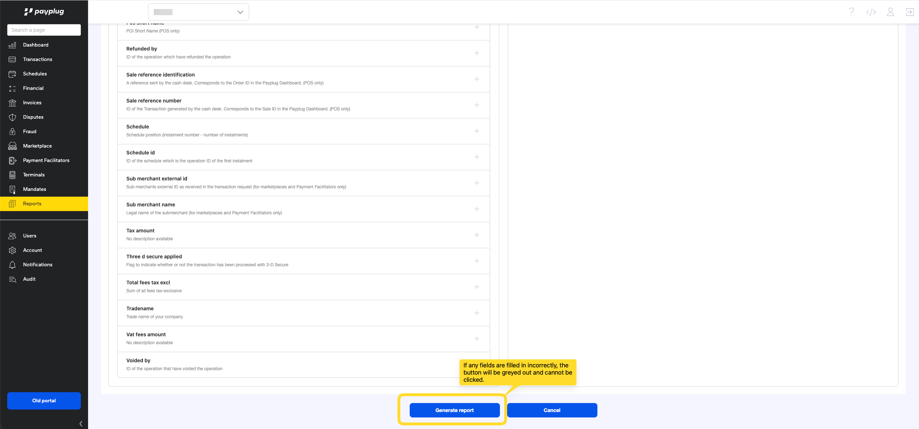Go to the Disputes page
Image resolution: width=919 pixels, height=429 pixels.
pyautogui.click(x=33, y=117)
